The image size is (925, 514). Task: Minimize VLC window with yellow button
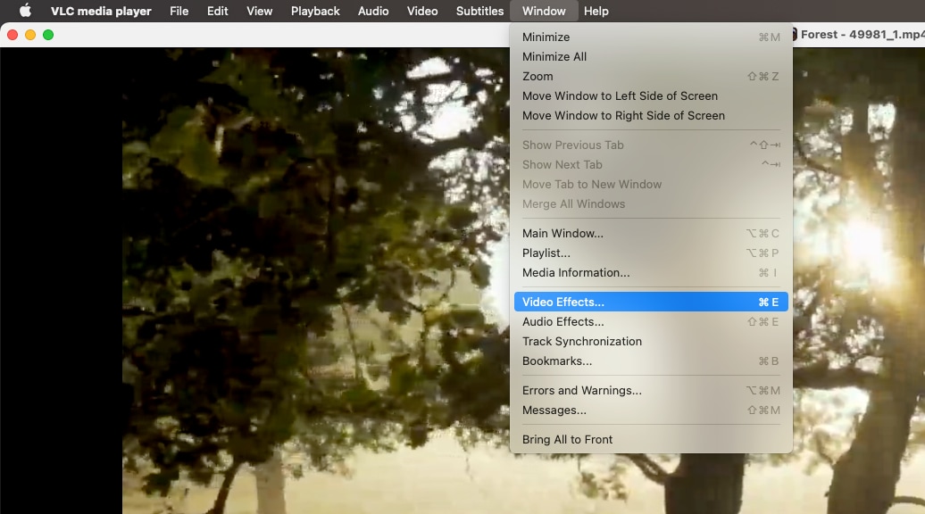coord(30,35)
